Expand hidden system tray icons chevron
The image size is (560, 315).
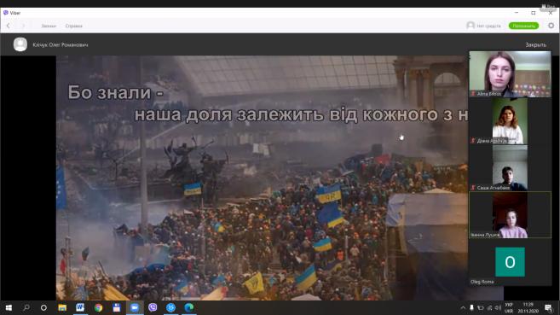pyautogui.click(x=463, y=308)
